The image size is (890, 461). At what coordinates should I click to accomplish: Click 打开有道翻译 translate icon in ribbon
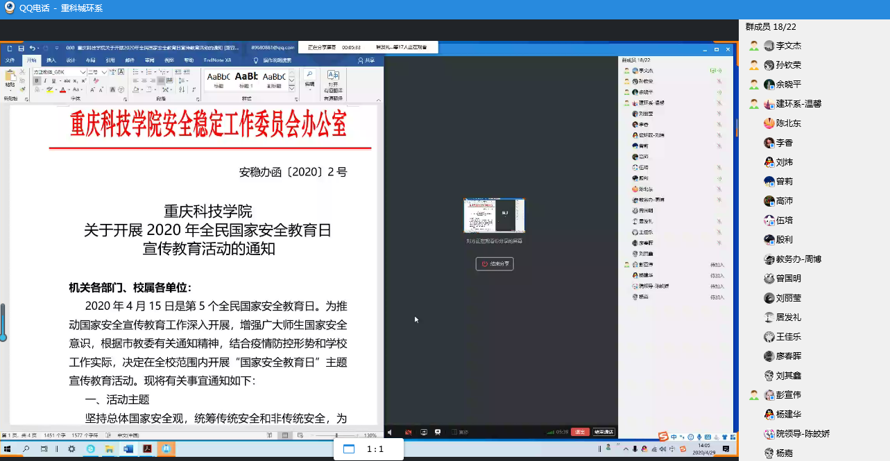tap(333, 80)
